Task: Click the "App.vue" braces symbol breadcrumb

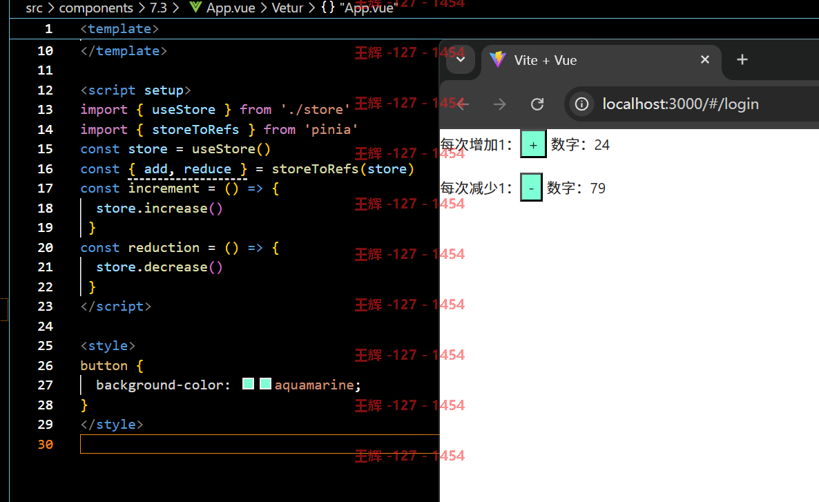Action: 360,8
